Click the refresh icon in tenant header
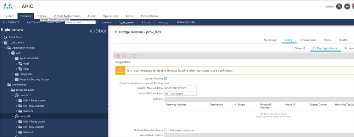The image size is (354, 137). (103, 31)
